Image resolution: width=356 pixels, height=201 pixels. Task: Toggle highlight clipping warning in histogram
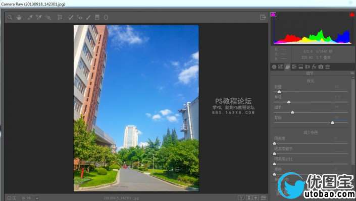(352, 15)
